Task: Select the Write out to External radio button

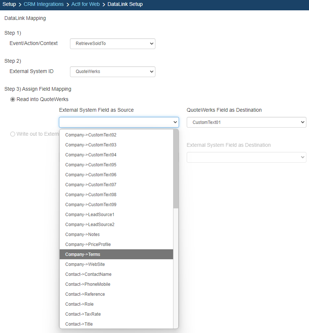Action: tap(13, 134)
